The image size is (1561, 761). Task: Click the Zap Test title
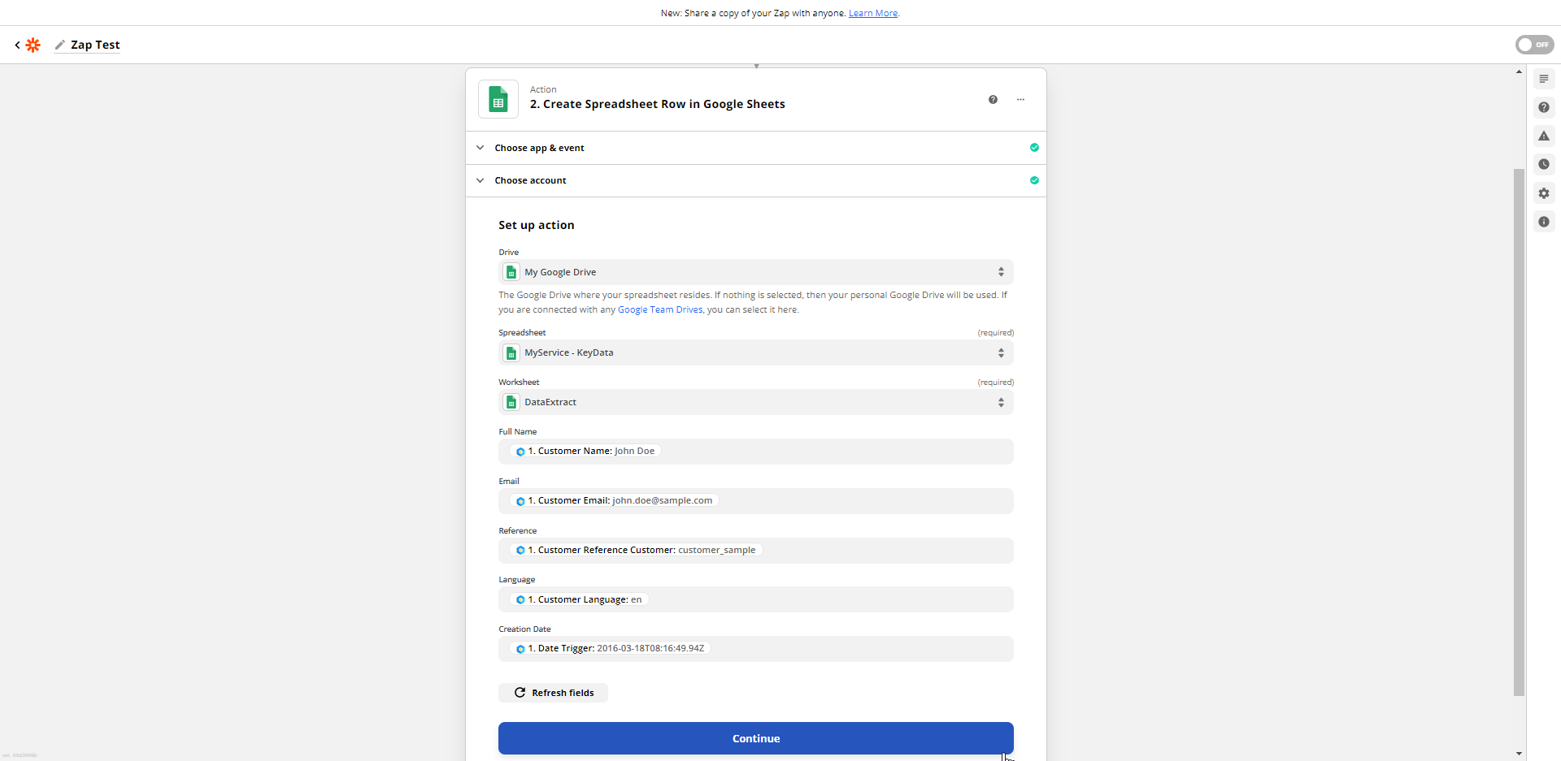(95, 45)
